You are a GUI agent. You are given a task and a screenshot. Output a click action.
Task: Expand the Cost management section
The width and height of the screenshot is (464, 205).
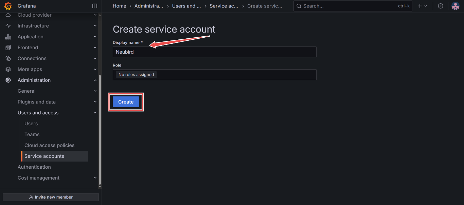tap(95, 178)
